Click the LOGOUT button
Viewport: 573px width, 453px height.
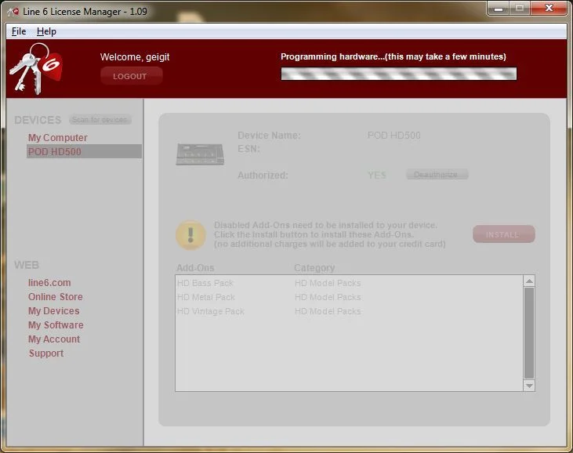click(x=131, y=76)
